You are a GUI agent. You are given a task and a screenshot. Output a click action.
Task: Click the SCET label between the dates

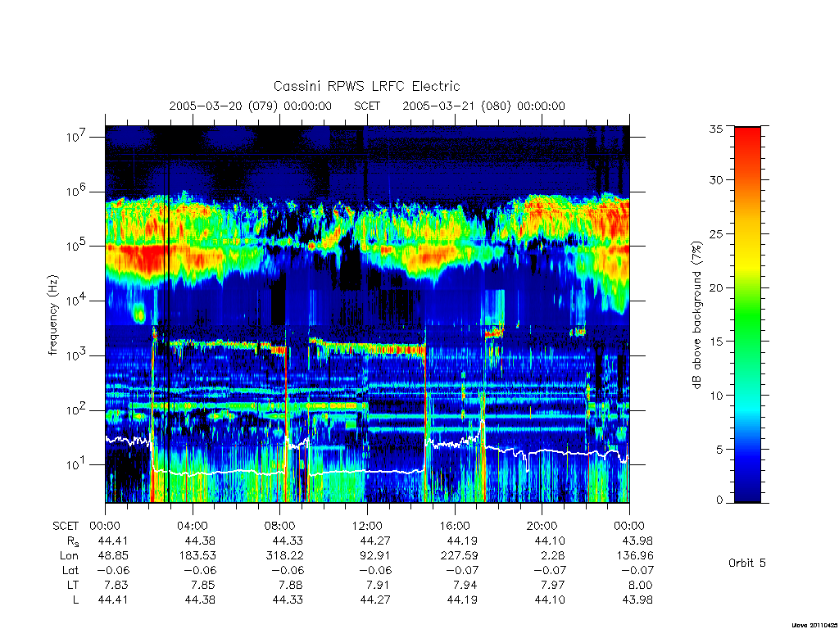(367, 106)
